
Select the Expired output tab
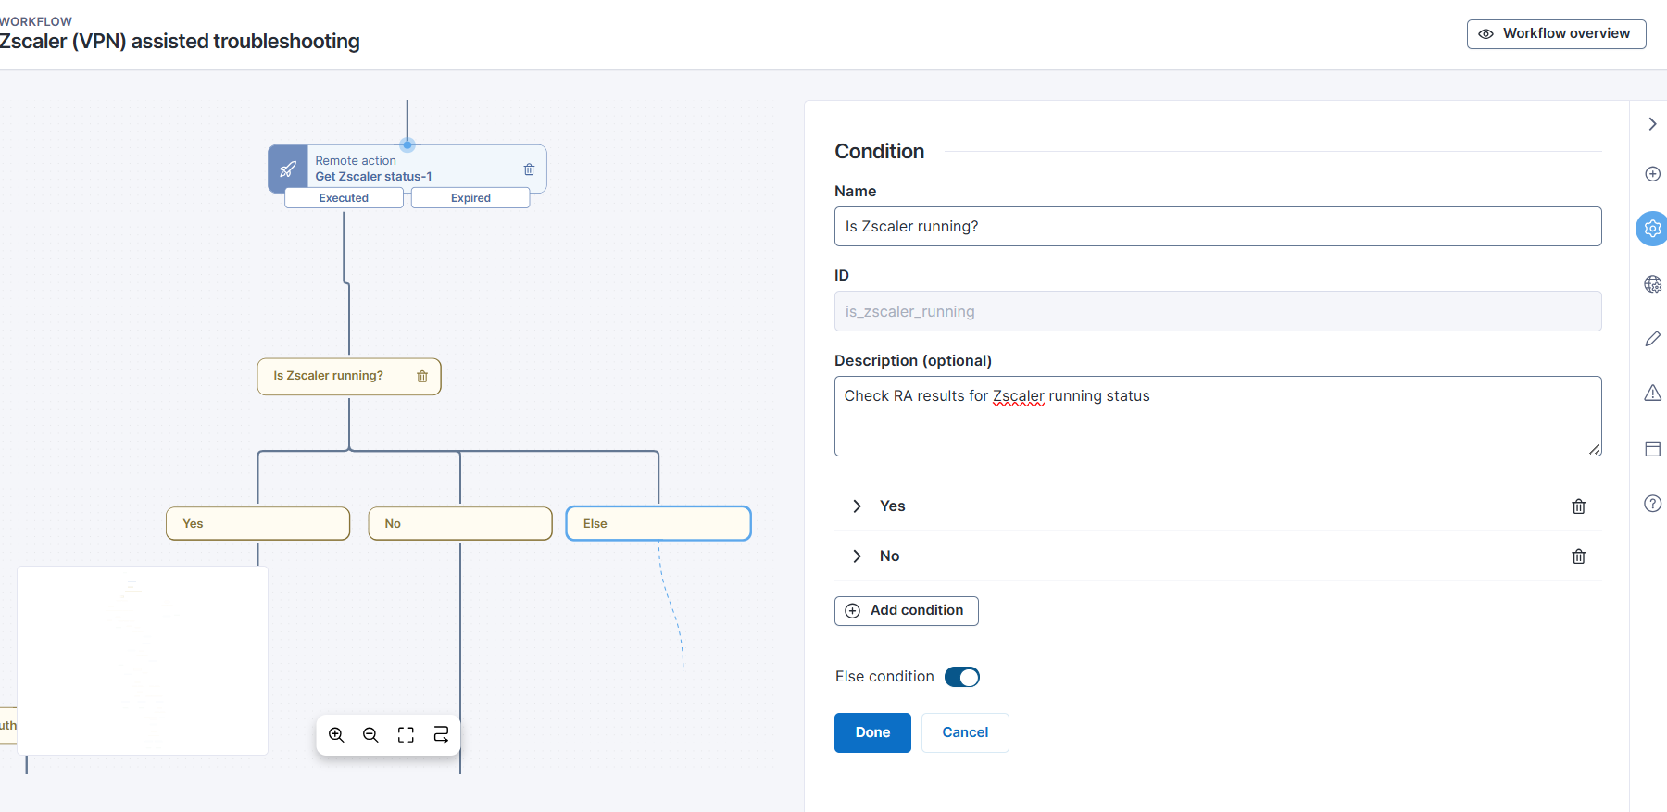pos(470,198)
